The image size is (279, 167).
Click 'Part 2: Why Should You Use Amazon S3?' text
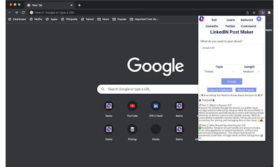pos(222,125)
